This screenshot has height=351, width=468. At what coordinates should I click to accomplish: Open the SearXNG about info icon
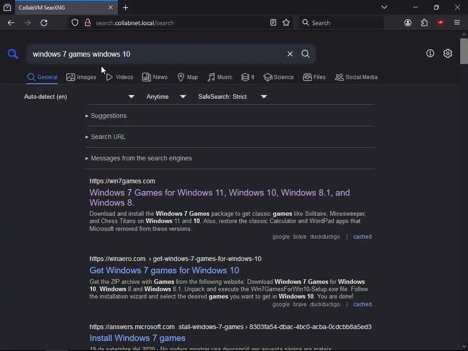tap(430, 53)
